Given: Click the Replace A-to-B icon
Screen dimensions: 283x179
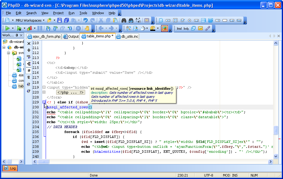Looking at the screenshot, I should pyautogui.click(x=138, y=20).
